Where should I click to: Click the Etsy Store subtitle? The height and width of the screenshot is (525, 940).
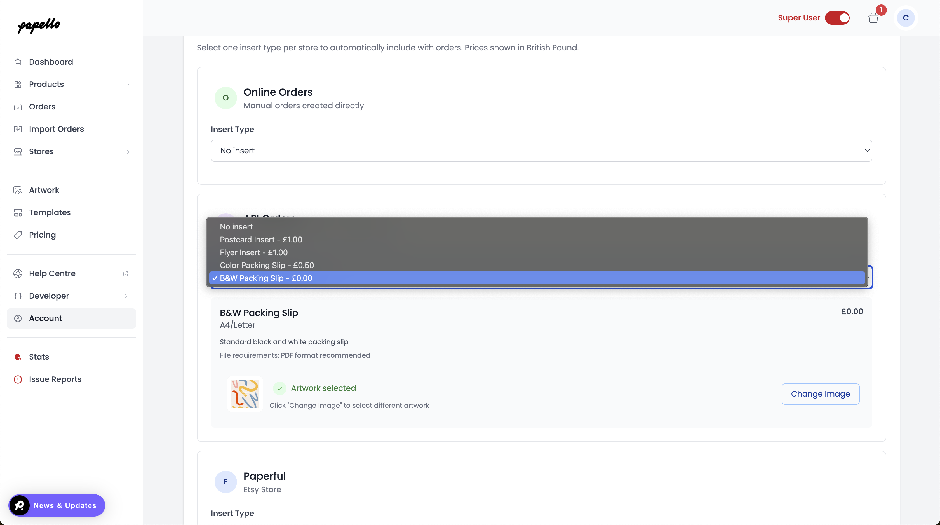click(262, 489)
